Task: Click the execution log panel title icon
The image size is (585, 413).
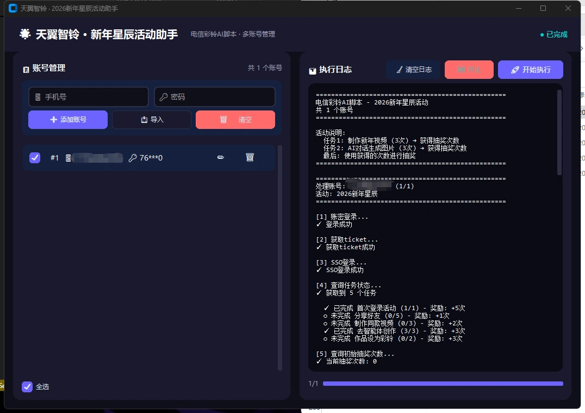Action: point(312,70)
